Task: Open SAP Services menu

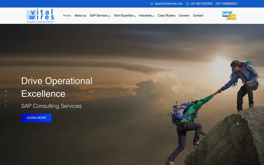Action: pos(99,16)
